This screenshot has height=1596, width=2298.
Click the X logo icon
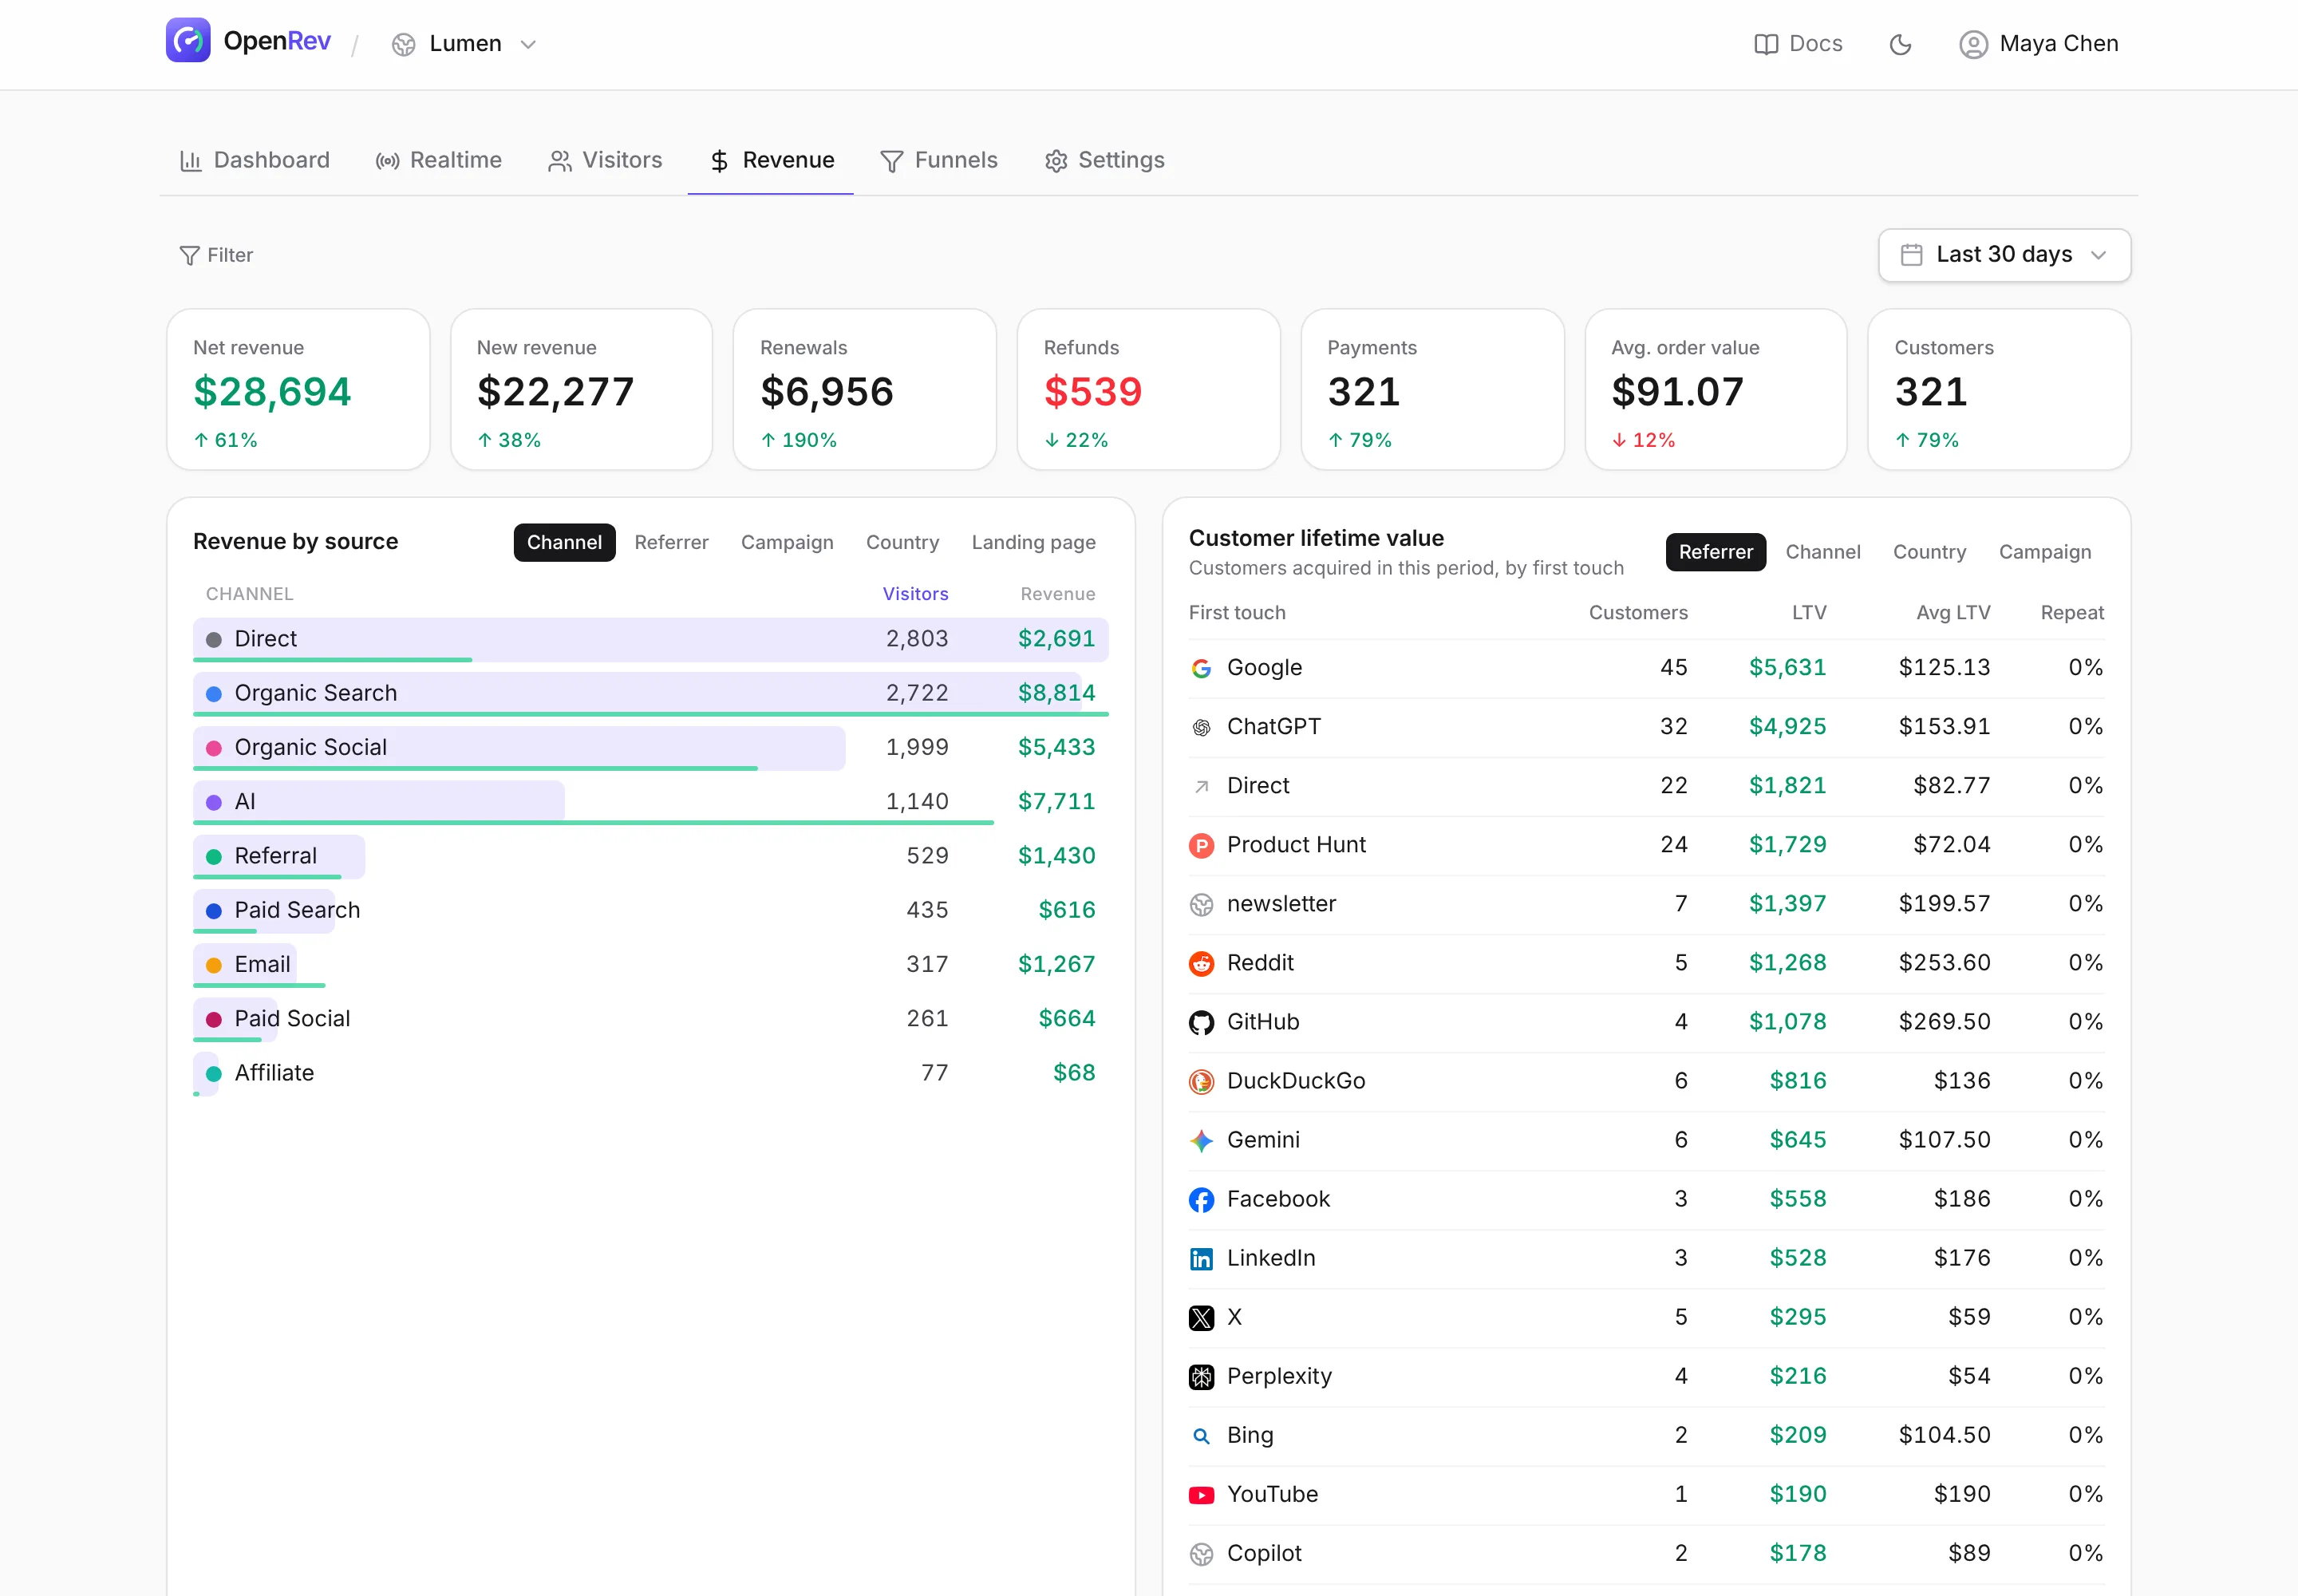click(1201, 1317)
